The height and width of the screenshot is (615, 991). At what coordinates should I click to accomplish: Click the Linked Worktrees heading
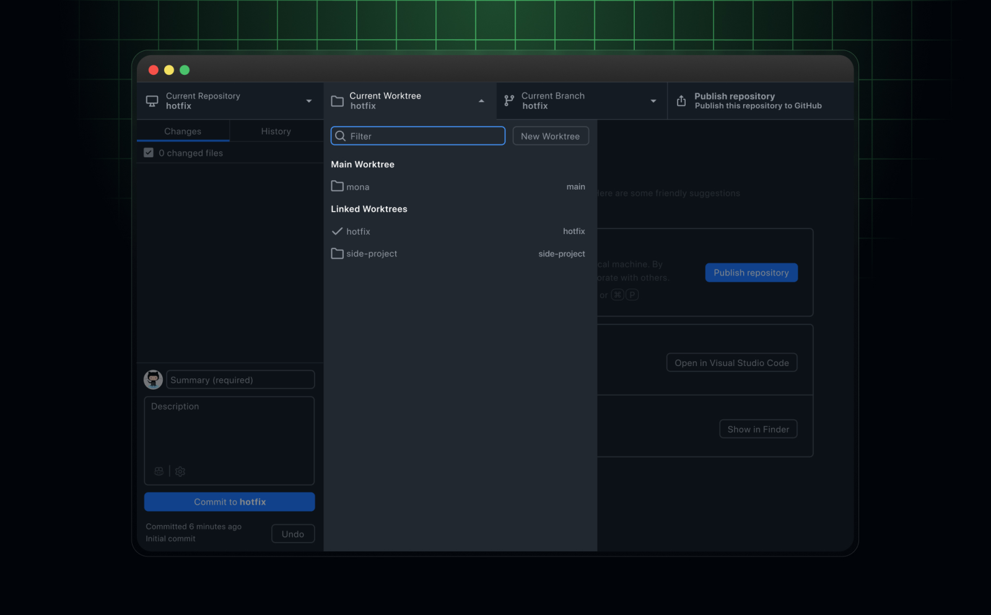[369, 209]
